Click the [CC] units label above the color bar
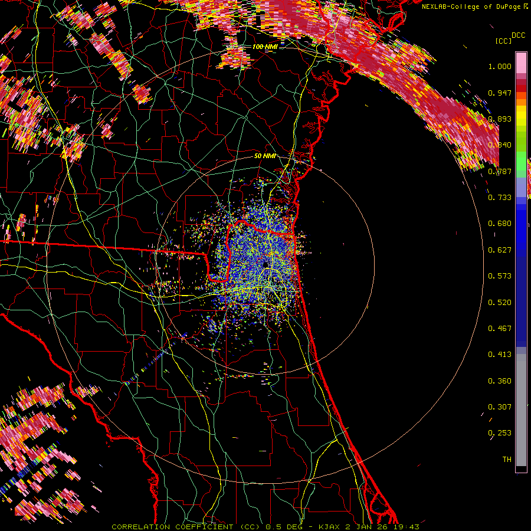531x531 pixels. point(503,41)
